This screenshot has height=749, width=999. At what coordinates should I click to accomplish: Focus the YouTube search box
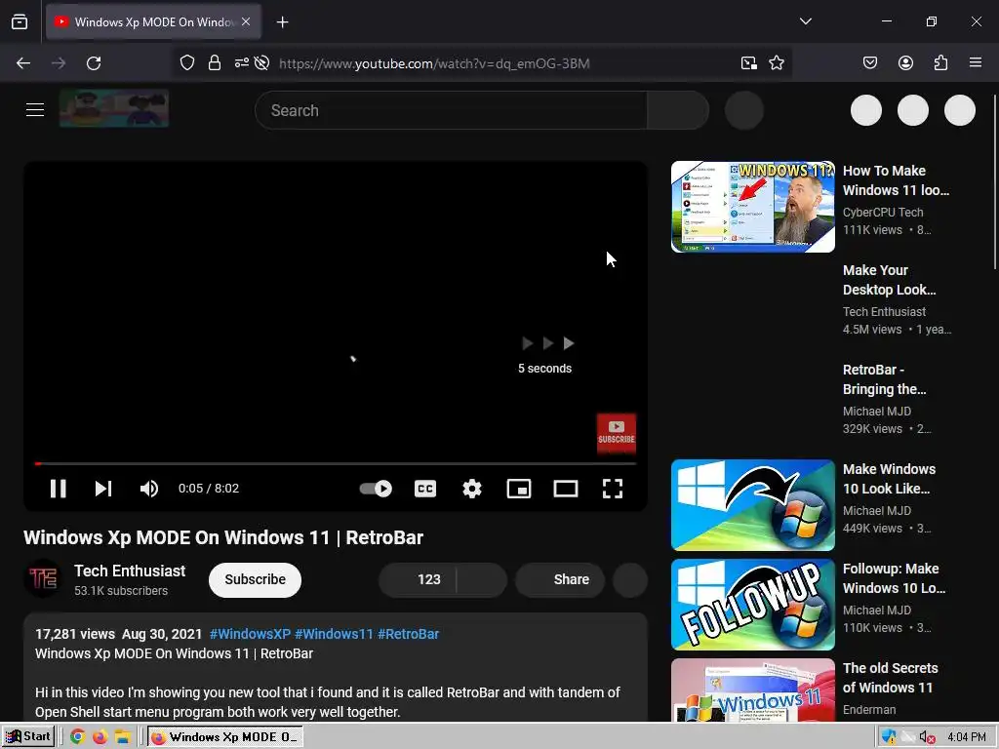pos(451,110)
